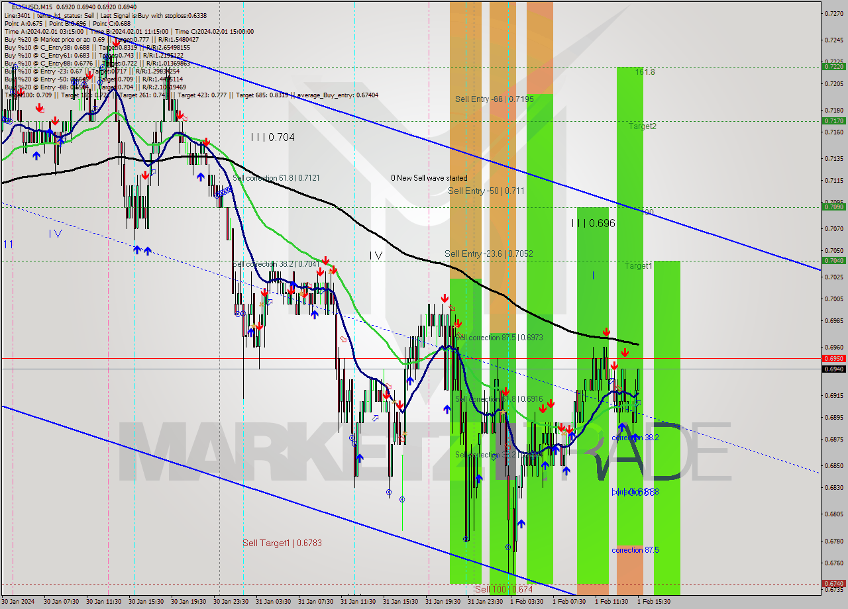Select 'Sell correction 87.5 | 0.6973' label
This screenshot has height=609, width=848.
click(500, 338)
